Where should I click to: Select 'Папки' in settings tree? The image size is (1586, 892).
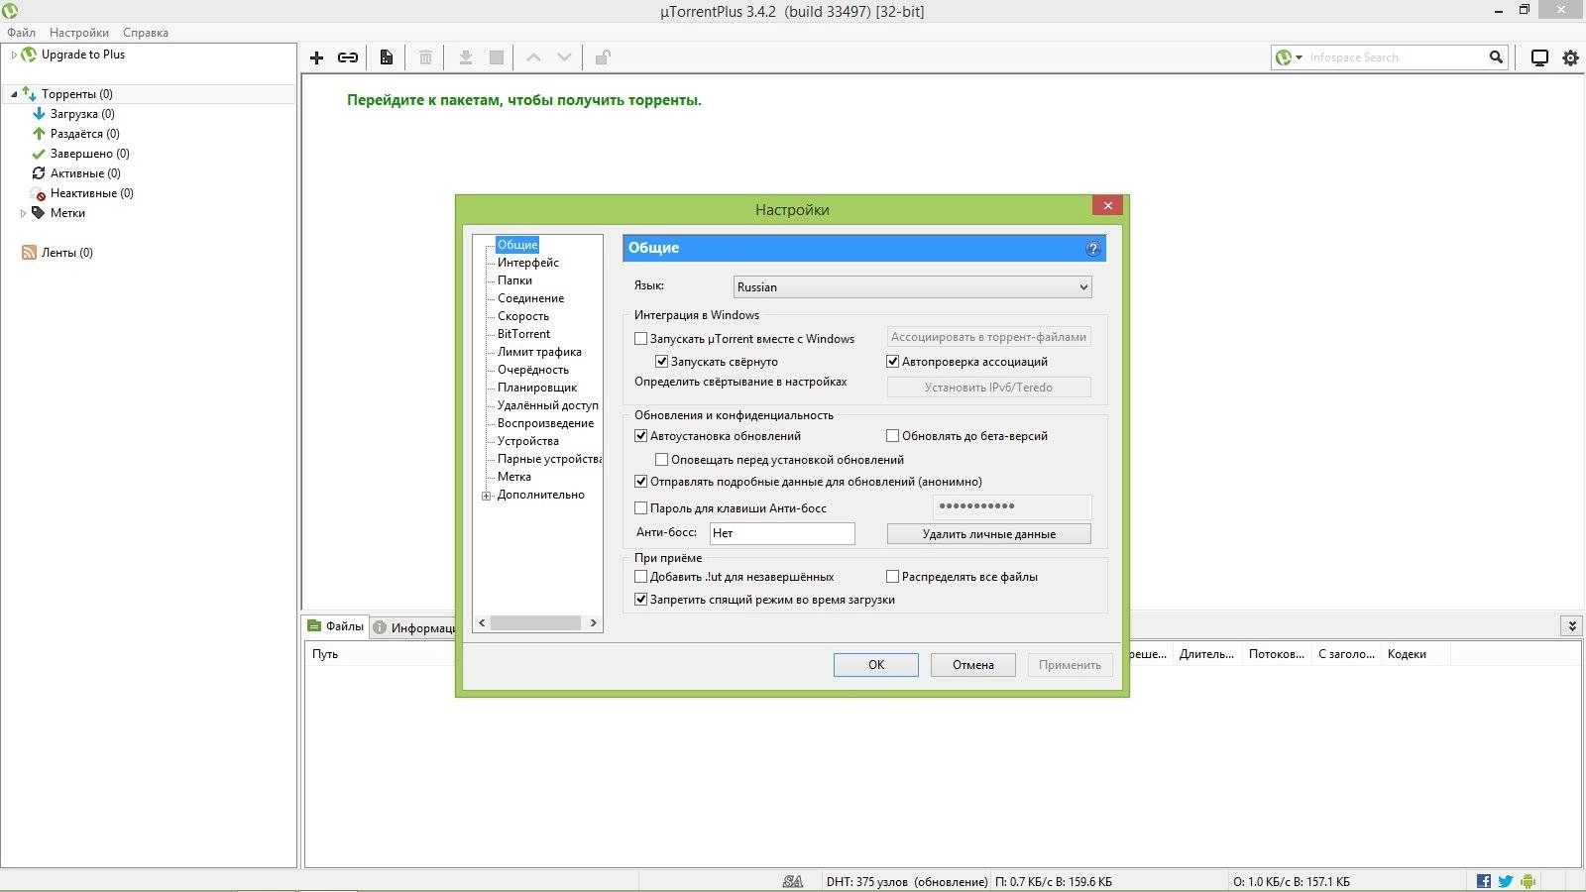tap(514, 280)
